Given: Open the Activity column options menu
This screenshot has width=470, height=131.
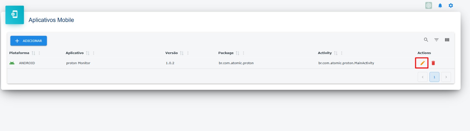Looking at the screenshot, I should tap(342, 53).
